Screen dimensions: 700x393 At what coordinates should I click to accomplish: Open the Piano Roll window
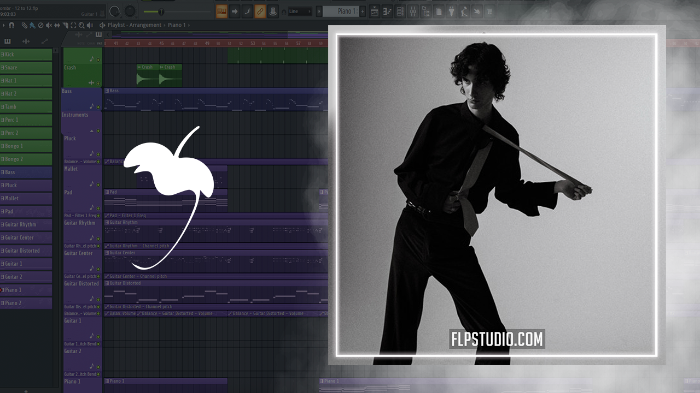point(387,11)
